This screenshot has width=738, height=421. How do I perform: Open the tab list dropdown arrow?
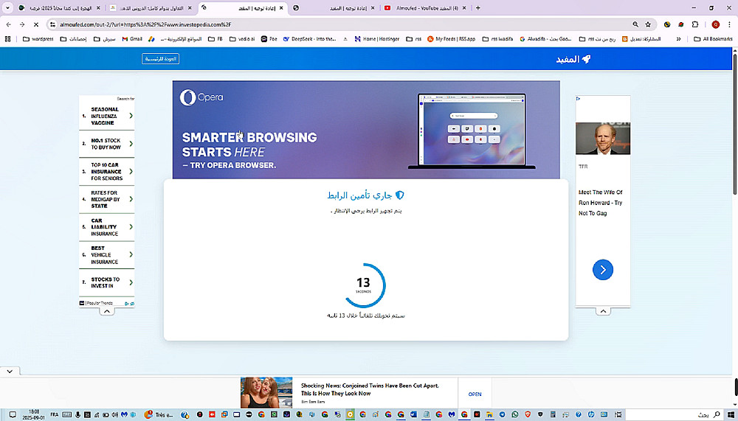point(7,8)
